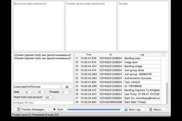Click the Time column header
The width and height of the screenshot is (182, 121).
tap(89, 54)
